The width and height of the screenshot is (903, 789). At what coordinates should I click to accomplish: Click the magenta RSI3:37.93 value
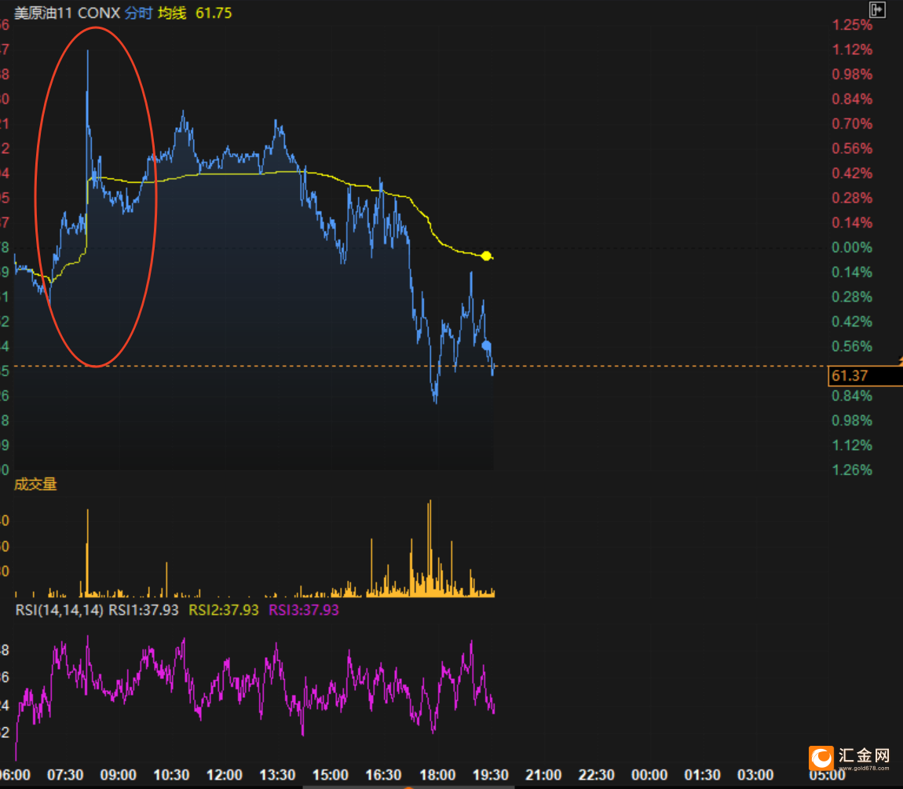point(304,610)
